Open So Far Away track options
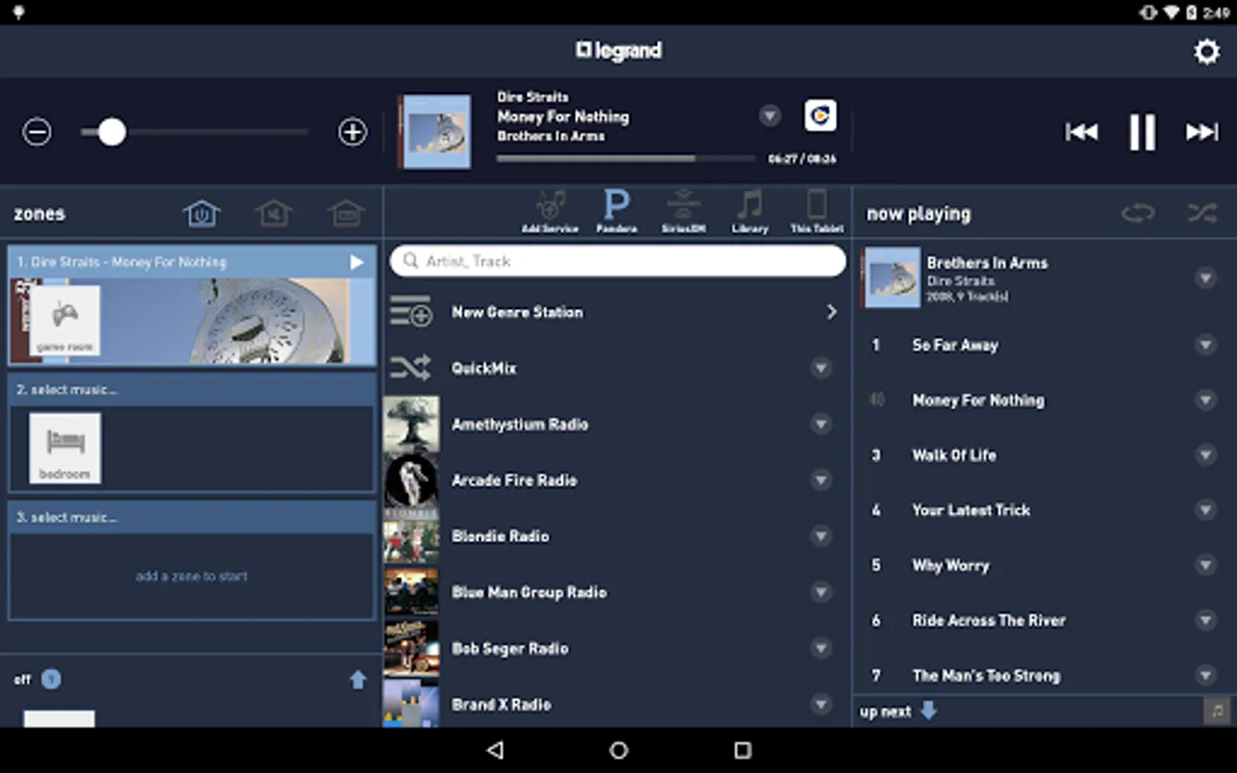1237x773 pixels. [1206, 345]
